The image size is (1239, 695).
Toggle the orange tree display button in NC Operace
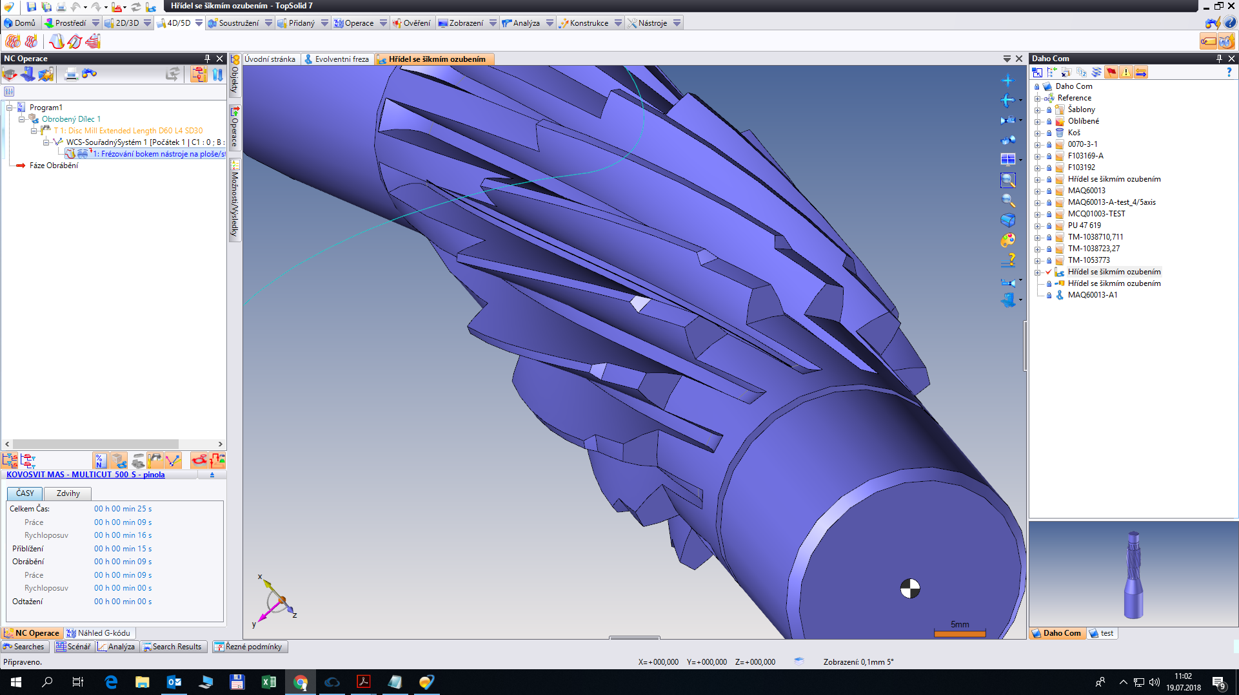click(199, 74)
